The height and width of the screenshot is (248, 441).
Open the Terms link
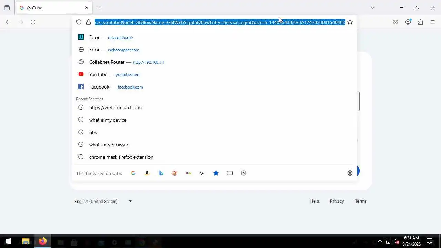click(x=361, y=201)
